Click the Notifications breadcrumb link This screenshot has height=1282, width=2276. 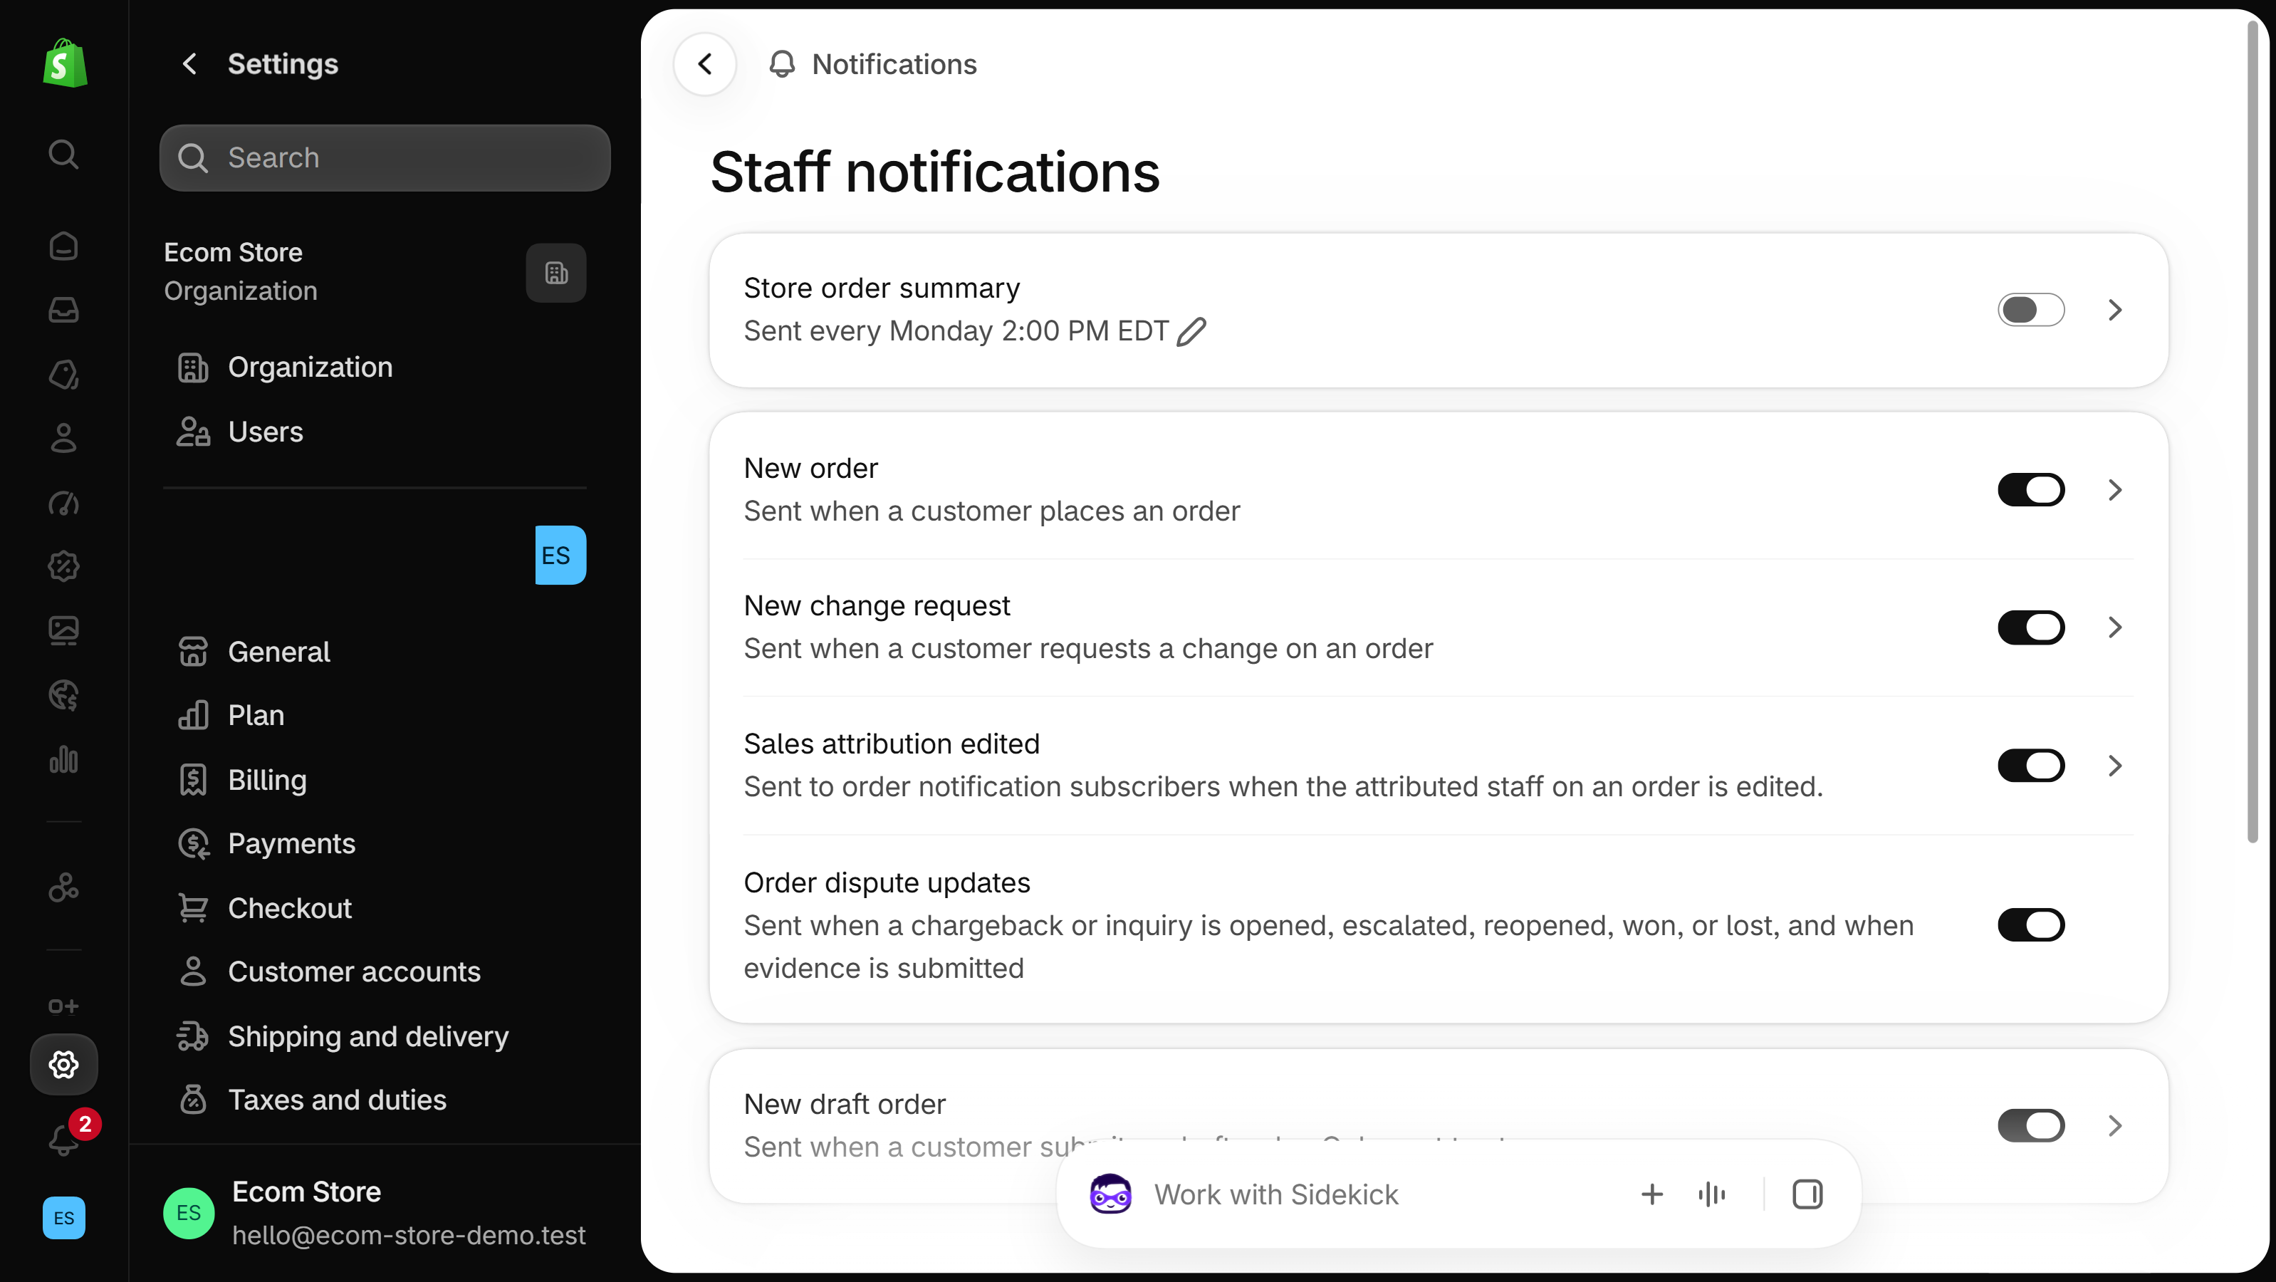coord(894,63)
